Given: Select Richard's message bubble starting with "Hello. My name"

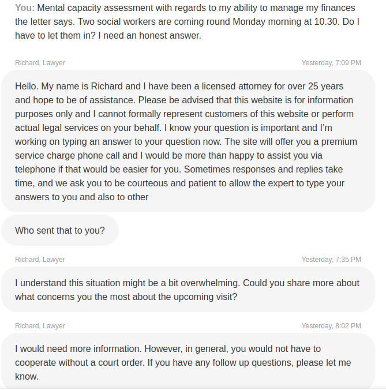Looking at the screenshot, I should 188,141.
